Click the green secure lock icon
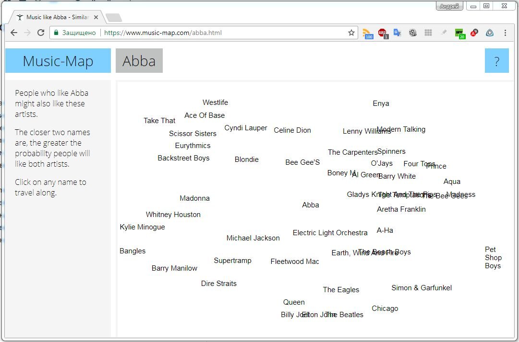 click(56, 33)
